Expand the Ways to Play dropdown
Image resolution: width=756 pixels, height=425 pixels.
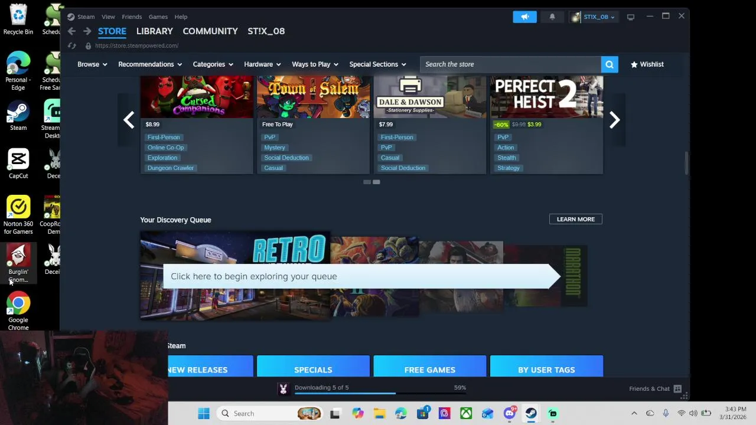(x=315, y=64)
